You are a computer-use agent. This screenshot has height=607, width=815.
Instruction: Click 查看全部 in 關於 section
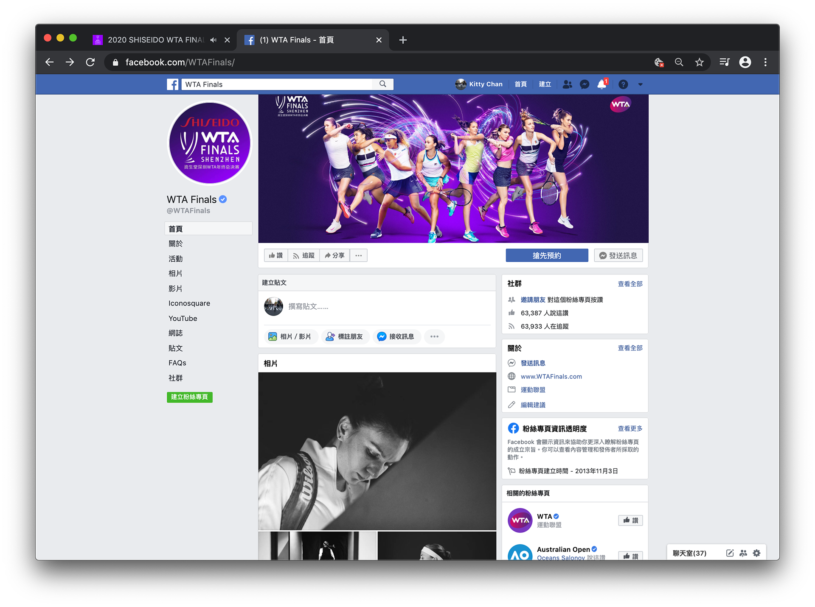(x=630, y=348)
